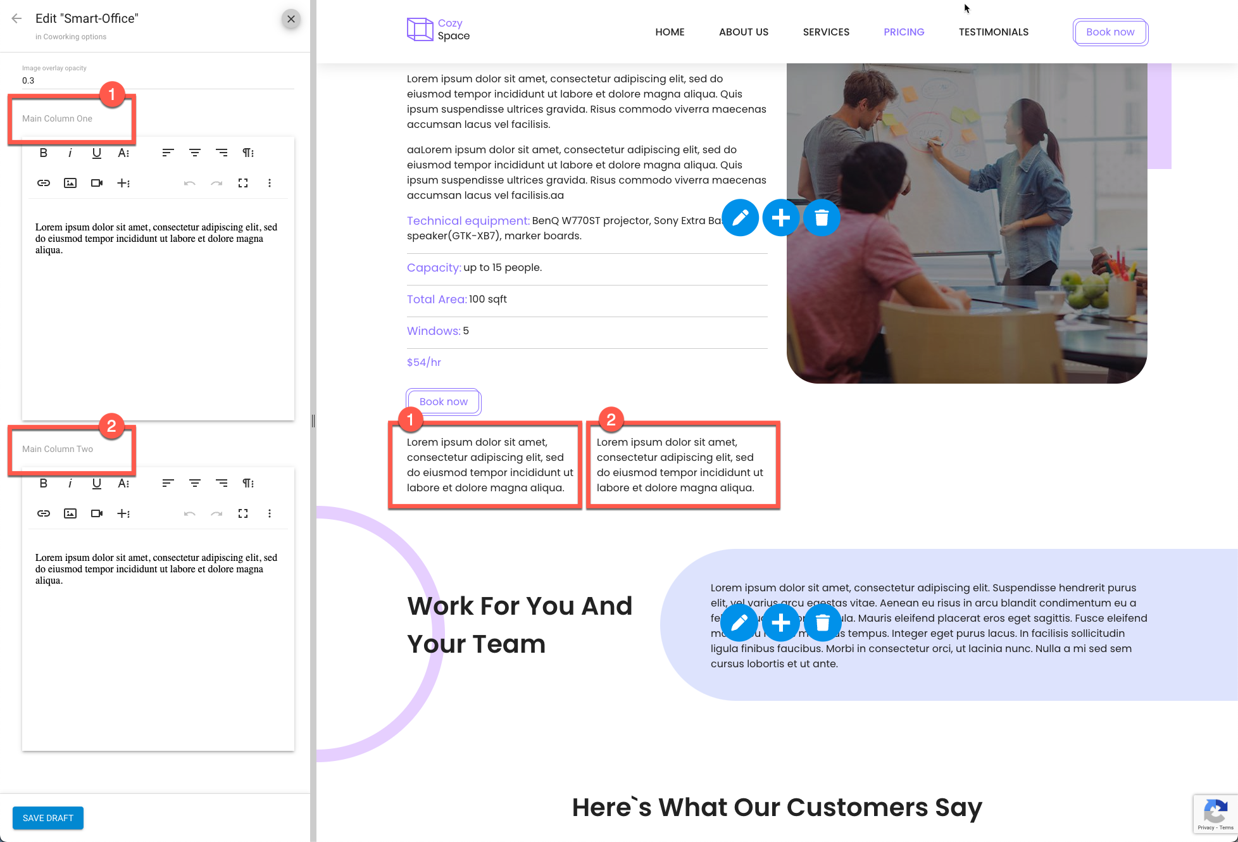Viewport: 1238px width, 842px height.
Task: Open font size dropdown in Main Column One editor
Action: click(x=123, y=153)
